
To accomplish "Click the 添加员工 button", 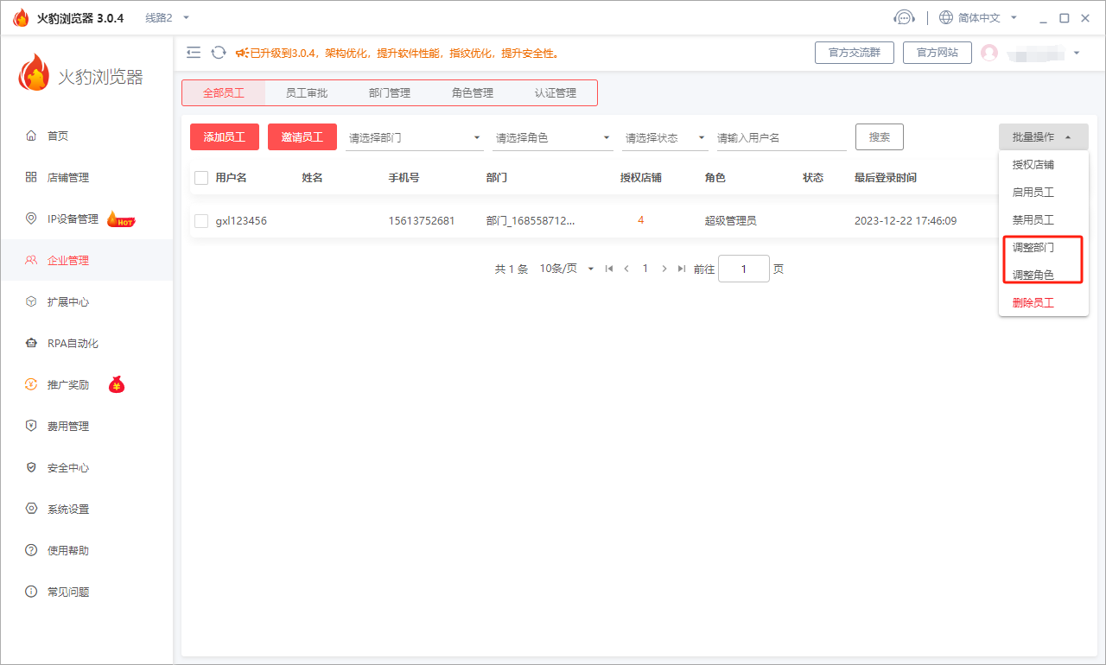I will (224, 136).
